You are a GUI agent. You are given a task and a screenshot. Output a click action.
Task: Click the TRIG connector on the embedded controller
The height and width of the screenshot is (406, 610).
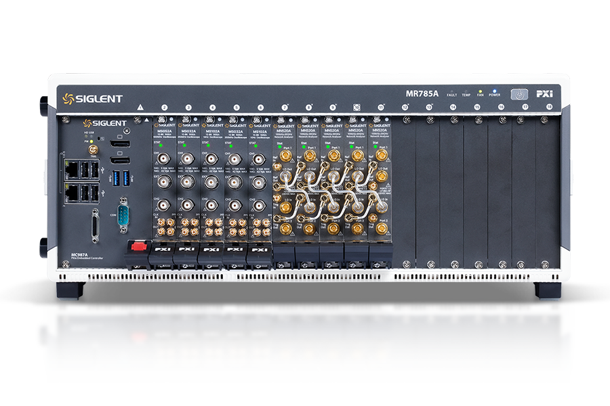(x=94, y=148)
